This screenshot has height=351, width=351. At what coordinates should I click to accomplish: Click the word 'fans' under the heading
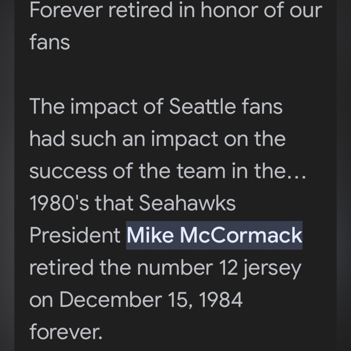pyautogui.click(x=50, y=42)
